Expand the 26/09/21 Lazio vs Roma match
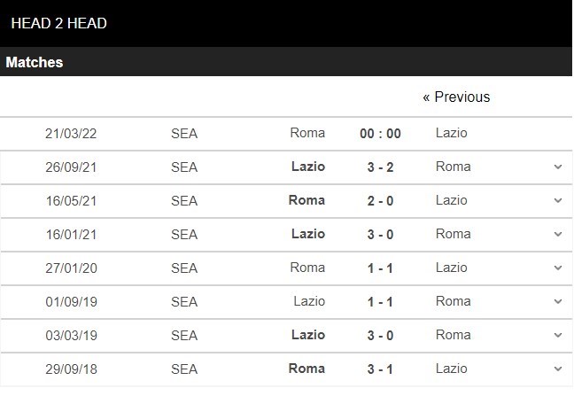 tap(557, 167)
